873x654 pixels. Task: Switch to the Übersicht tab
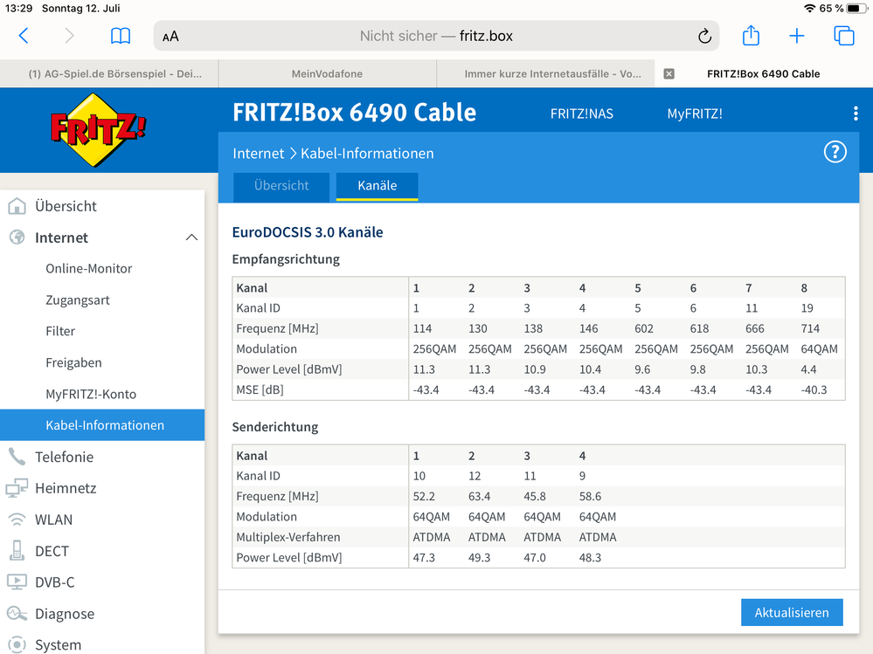click(281, 186)
